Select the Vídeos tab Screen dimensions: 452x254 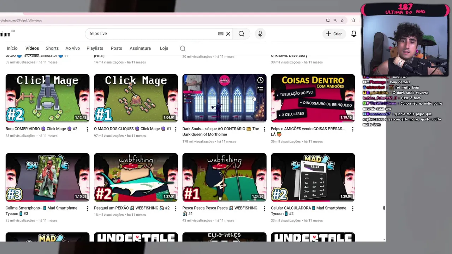pyautogui.click(x=32, y=48)
